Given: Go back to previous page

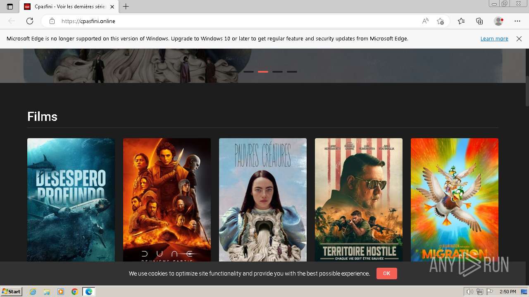Looking at the screenshot, I should point(12,21).
